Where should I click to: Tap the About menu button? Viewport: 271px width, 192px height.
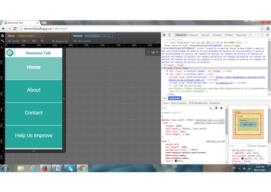[x=34, y=91]
